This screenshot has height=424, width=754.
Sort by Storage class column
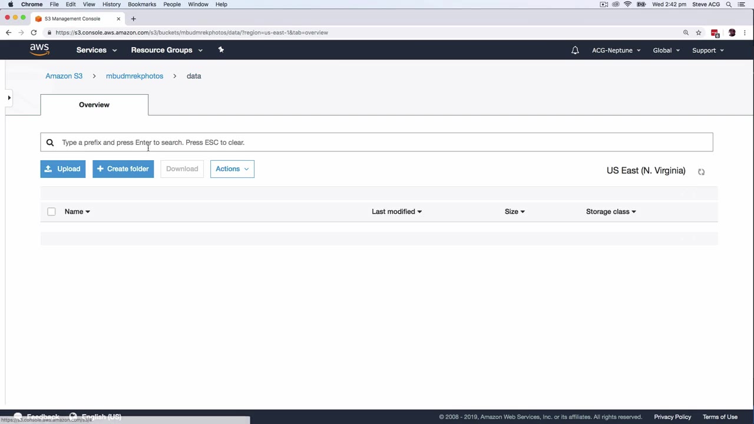pyautogui.click(x=611, y=211)
